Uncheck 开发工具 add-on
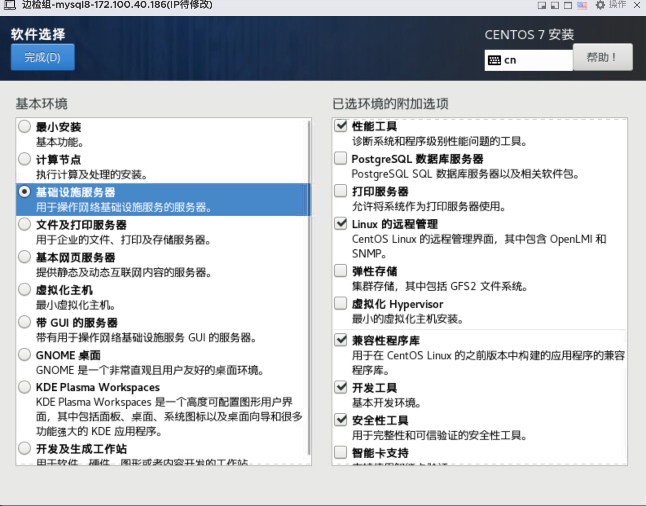Image resolution: width=646 pixels, height=506 pixels. coord(341,387)
